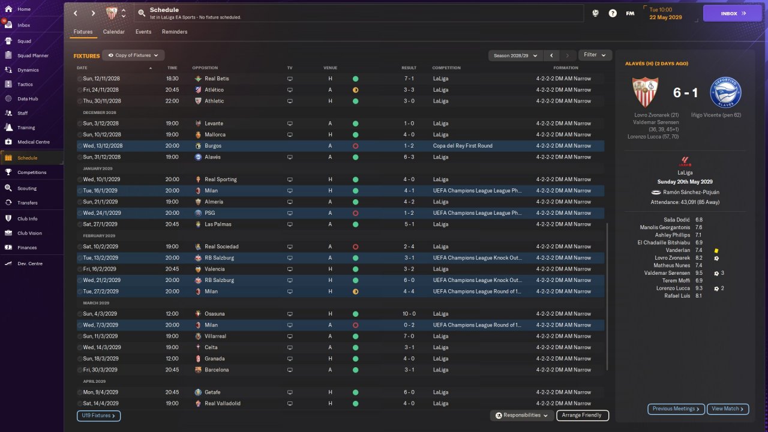Open the Filter dropdown

click(595, 55)
